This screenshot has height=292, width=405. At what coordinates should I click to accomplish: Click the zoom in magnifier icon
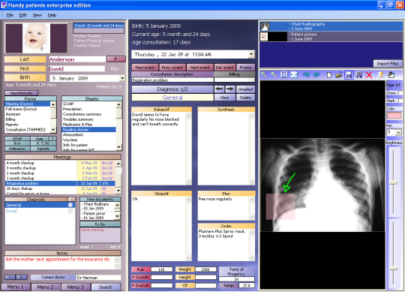click(x=264, y=75)
